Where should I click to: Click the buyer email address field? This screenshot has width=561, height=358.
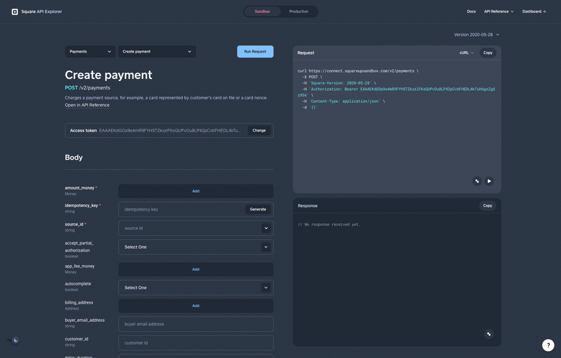click(x=196, y=324)
